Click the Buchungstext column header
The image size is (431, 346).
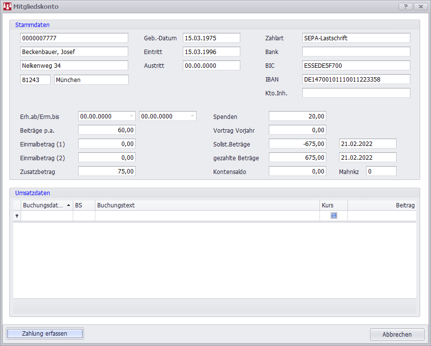tap(206, 205)
